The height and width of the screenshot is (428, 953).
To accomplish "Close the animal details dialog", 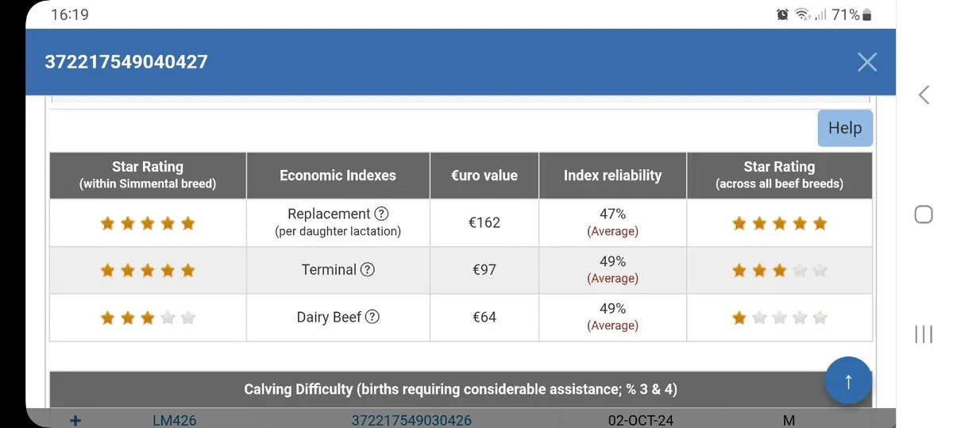I will point(867,62).
